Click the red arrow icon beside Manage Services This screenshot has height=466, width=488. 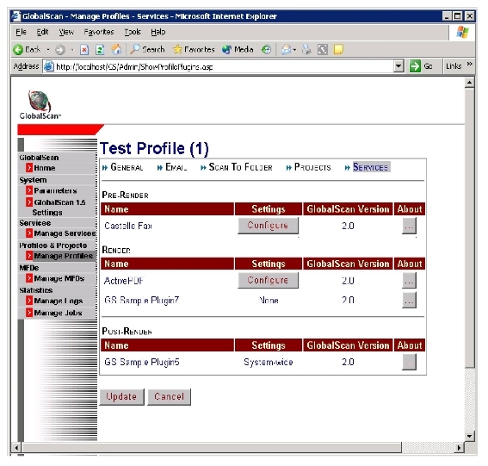click(x=29, y=233)
